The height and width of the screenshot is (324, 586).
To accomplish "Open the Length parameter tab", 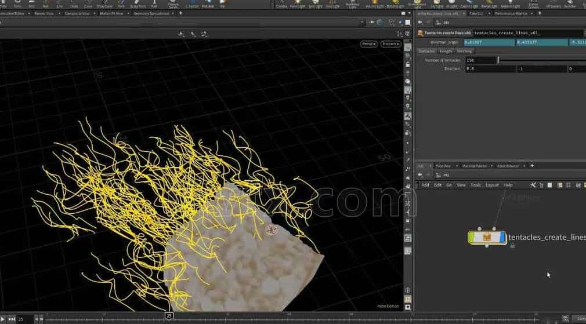I will point(446,51).
